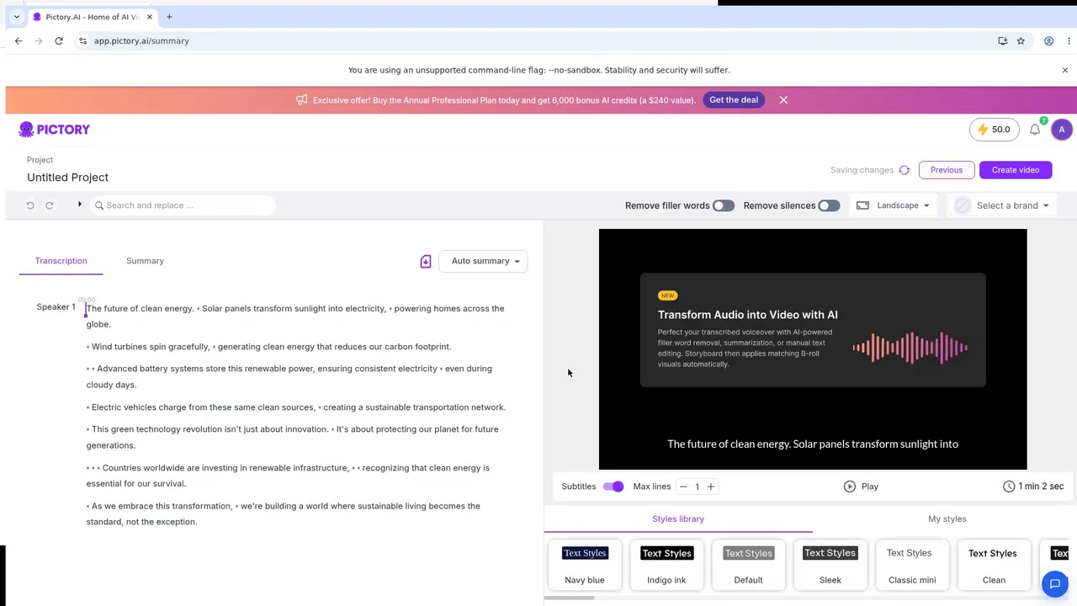Click the redo arrow icon
Screen dimensions: 1077x606
[x=50, y=205]
